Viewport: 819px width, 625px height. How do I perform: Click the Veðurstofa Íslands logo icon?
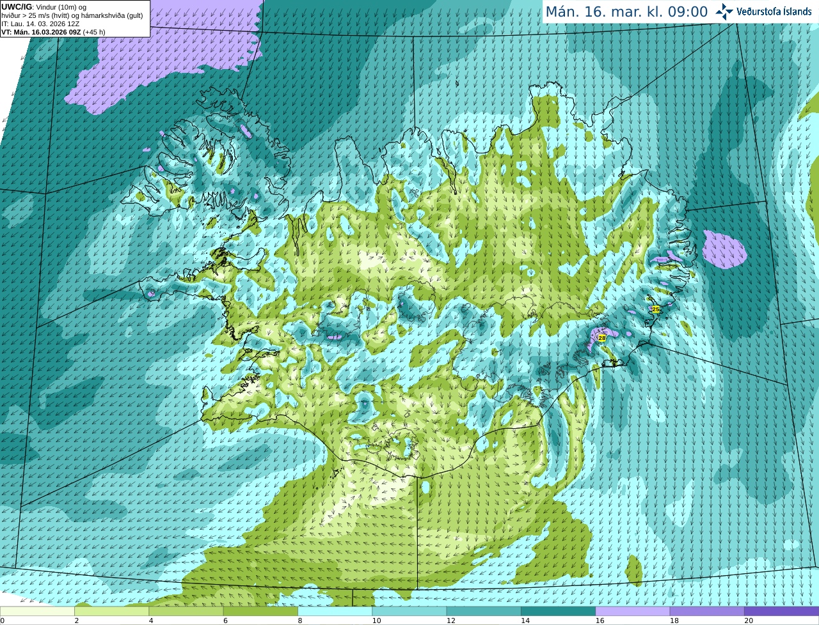point(724,12)
